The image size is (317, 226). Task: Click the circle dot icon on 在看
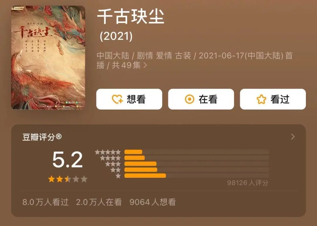coord(189,99)
